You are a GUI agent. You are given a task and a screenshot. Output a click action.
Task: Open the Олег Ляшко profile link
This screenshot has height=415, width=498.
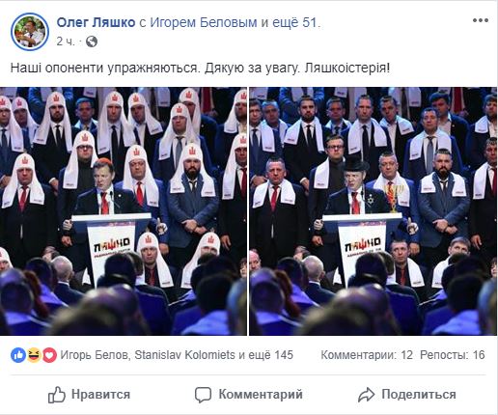pyautogui.click(x=96, y=23)
